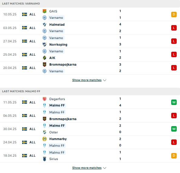Click the AIK team crest icon
The image size is (180, 173).
tap(45, 58)
